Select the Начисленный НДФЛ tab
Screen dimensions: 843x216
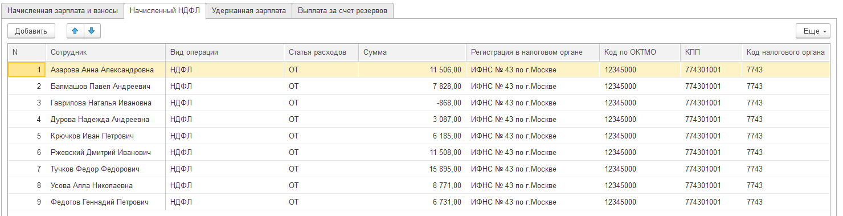tap(165, 10)
